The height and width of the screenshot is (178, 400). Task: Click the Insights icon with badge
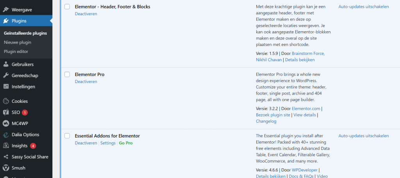click(6, 146)
